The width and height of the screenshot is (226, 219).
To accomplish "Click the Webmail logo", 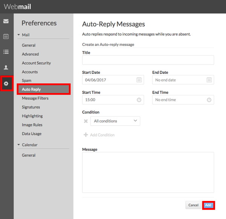I will 17,7.
